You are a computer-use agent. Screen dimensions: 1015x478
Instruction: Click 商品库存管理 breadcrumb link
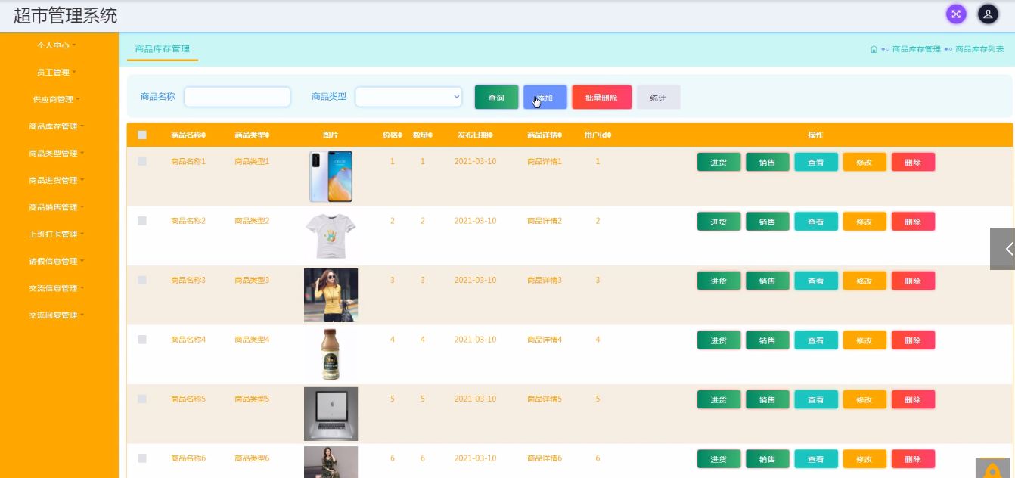916,49
